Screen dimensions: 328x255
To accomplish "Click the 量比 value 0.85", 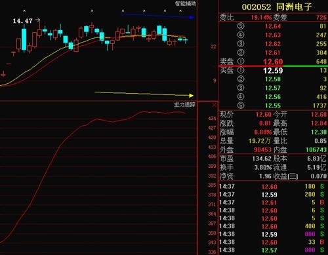I will [x=320, y=141].
